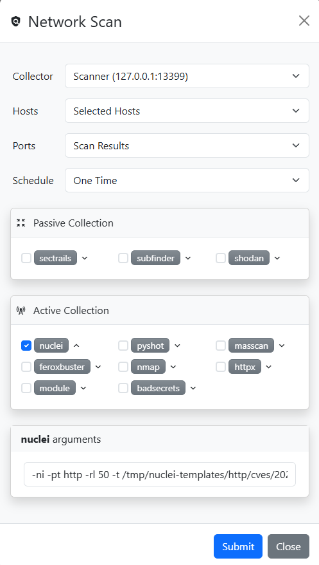
Task: Open the Hosts dropdown showing Selected Hosts
Action: pyautogui.click(x=187, y=111)
